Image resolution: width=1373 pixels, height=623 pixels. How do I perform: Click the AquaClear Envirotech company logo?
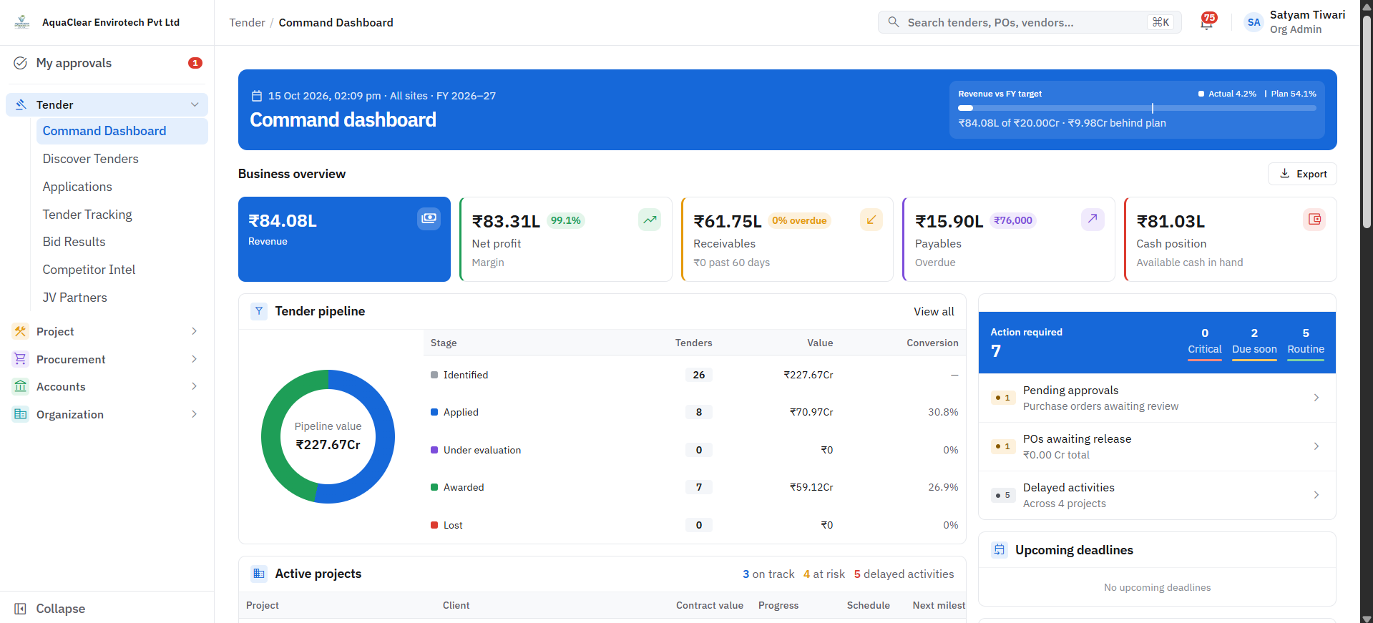(22, 22)
